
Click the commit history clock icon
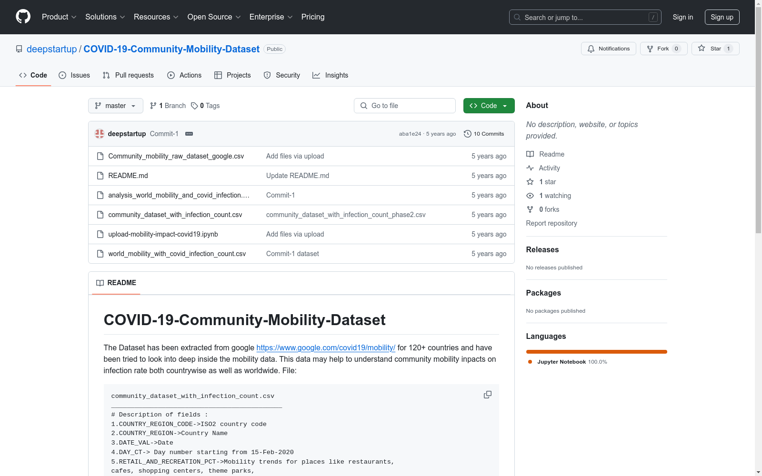tap(468, 134)
